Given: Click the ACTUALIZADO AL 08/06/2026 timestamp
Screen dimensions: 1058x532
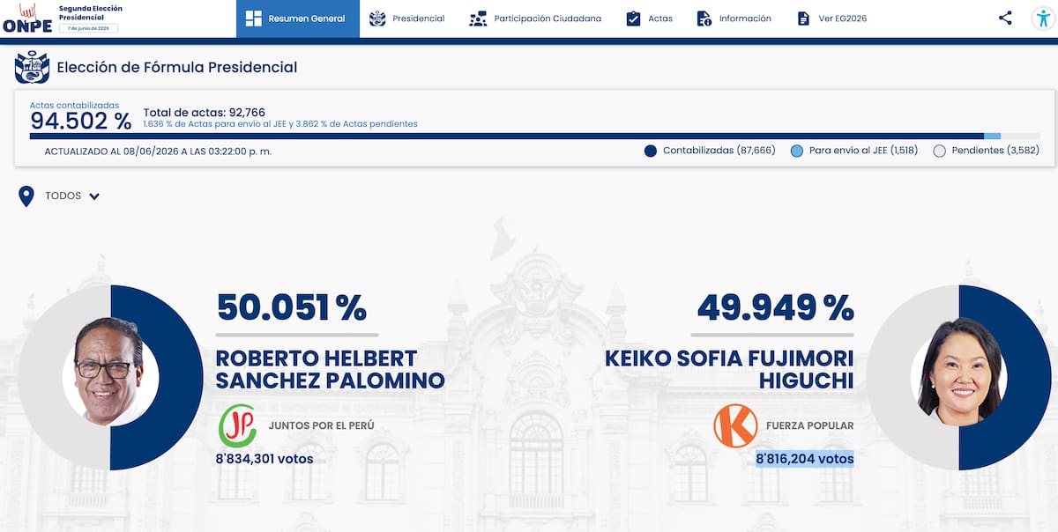Looking at the screenshot, I should point(158,151).
